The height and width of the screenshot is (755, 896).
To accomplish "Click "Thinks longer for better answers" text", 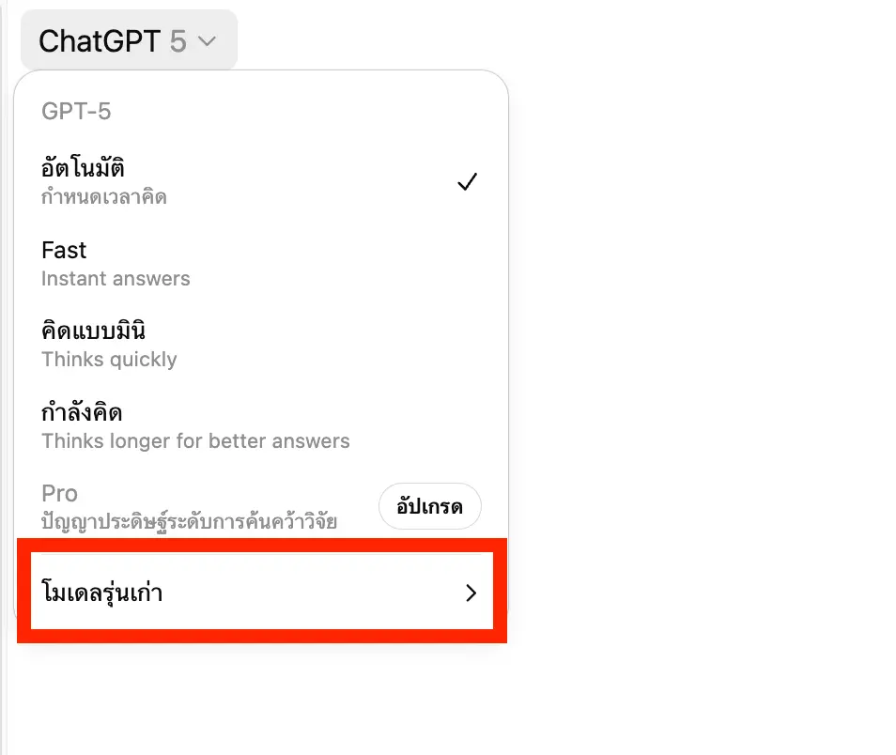I will tap(195, 441).
